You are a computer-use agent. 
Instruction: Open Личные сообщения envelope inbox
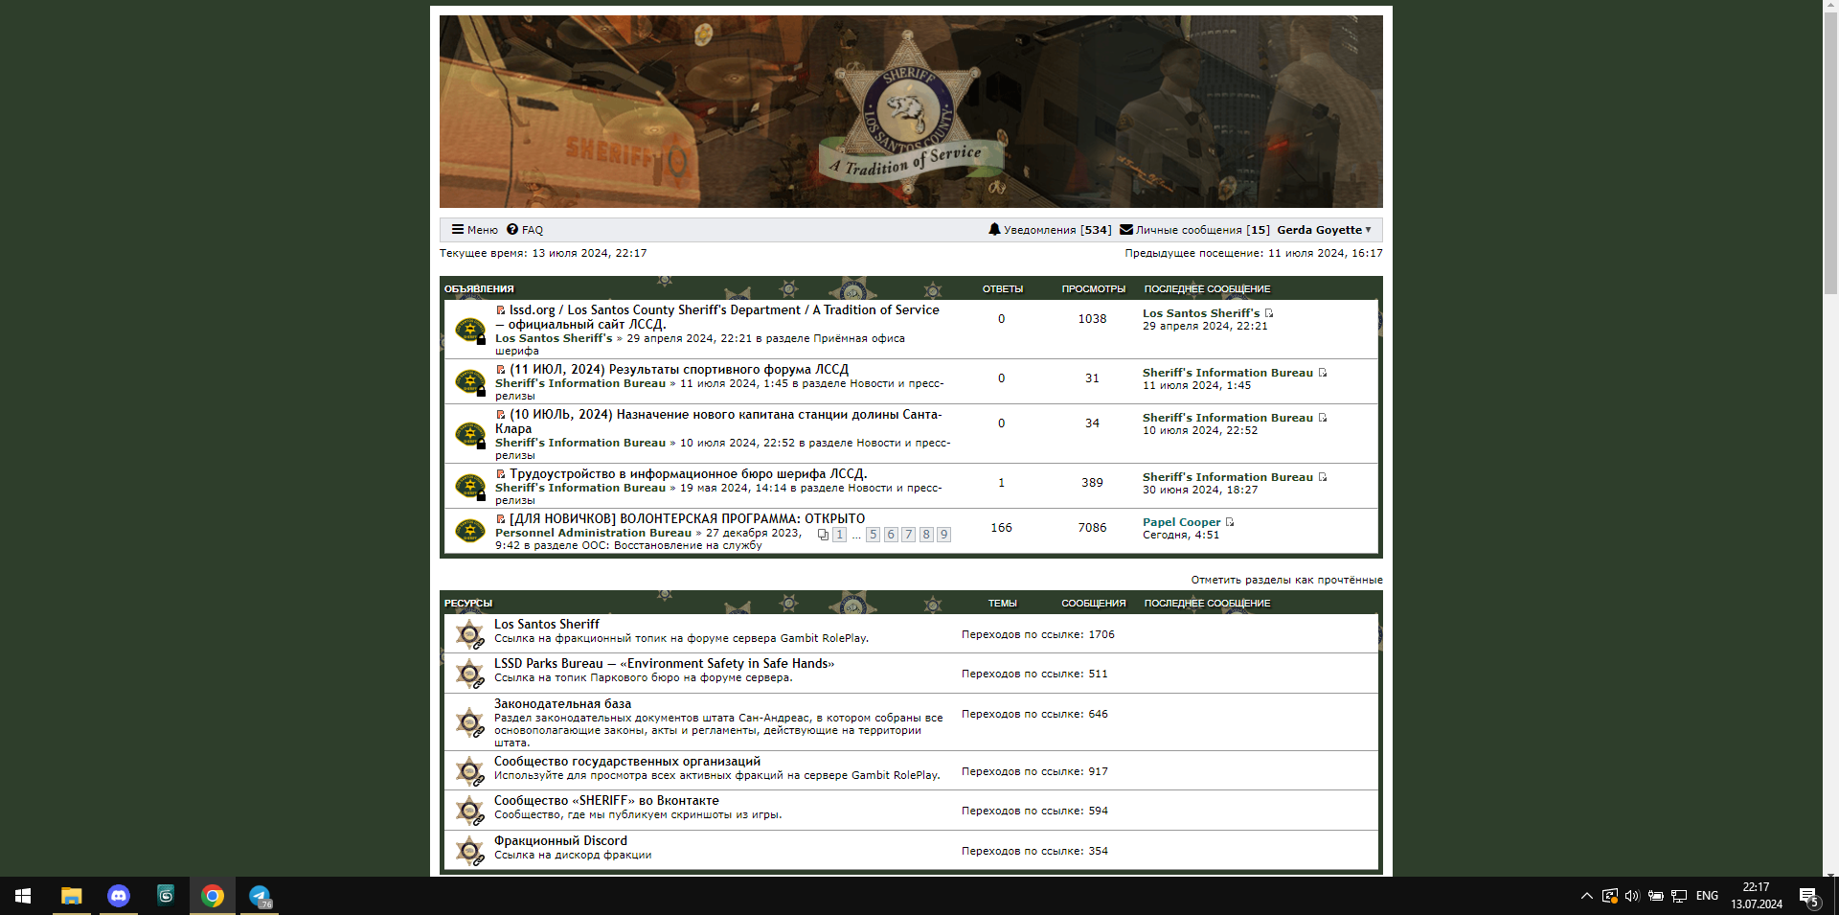1193,230
